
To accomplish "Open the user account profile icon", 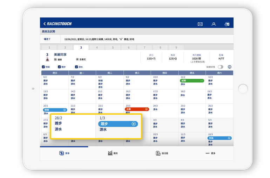I will pyautogui.click(x=214, y=24).
